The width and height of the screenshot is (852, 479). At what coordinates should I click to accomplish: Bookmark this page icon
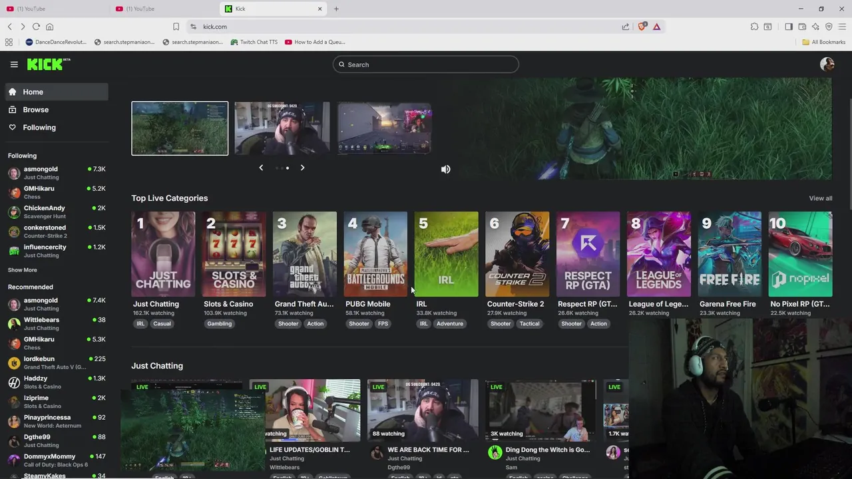[176, 27]
